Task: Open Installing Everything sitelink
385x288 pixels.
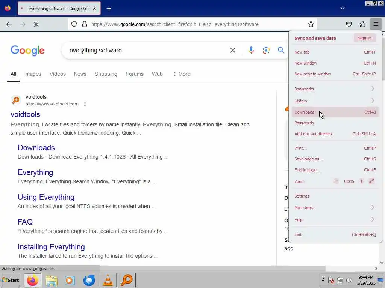Action: click(x=51, y=247)
